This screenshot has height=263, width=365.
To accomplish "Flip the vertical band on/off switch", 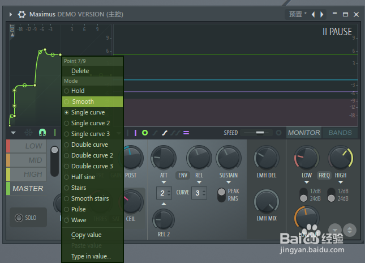I will tap(54, 161).
